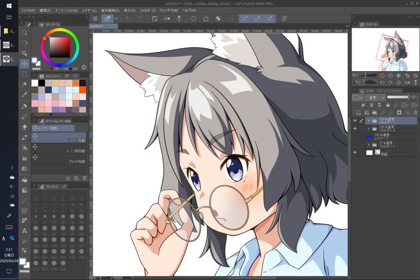Select the Pen tool
The height and width of the screenshot is (280, 420).
[24, 106]
